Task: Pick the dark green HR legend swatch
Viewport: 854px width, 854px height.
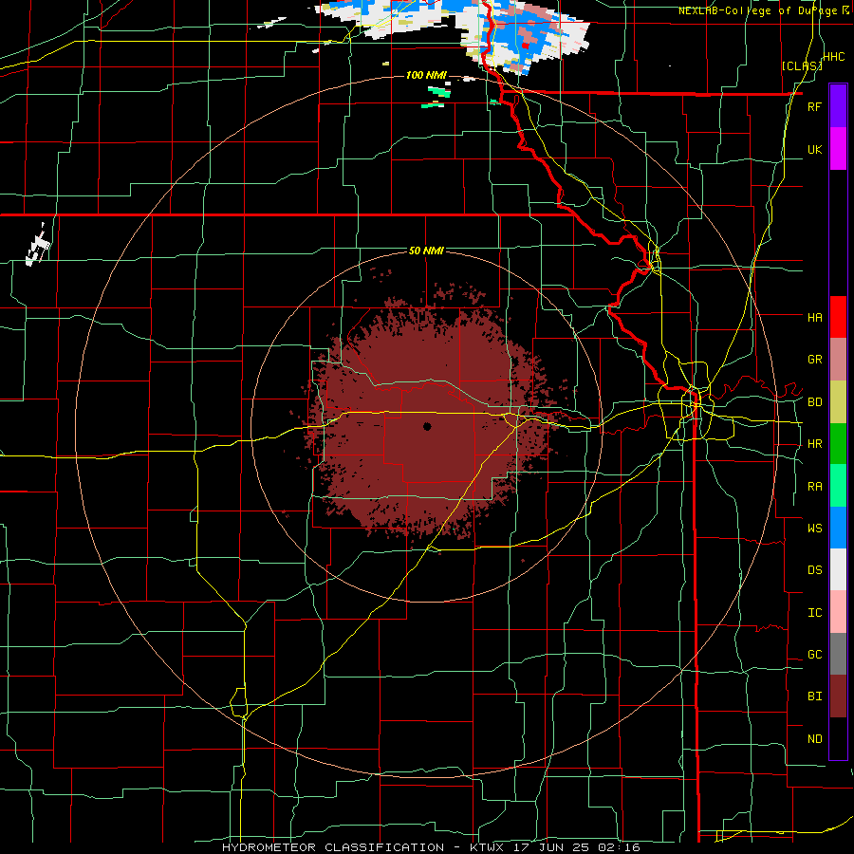Action: point(838,444)
